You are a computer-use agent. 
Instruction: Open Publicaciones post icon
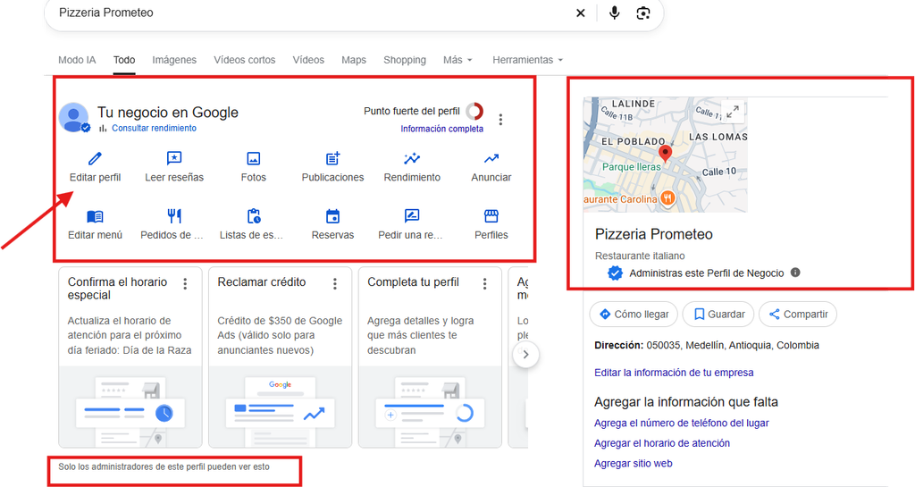tap(332, 158)
